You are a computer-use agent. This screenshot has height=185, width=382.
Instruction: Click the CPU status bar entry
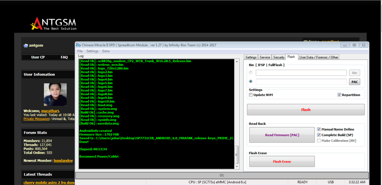[x=217, y=182]
